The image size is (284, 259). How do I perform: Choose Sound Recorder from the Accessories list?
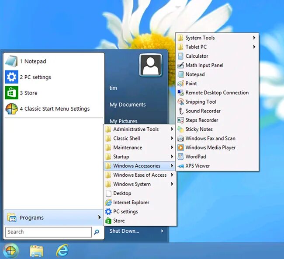217,111
